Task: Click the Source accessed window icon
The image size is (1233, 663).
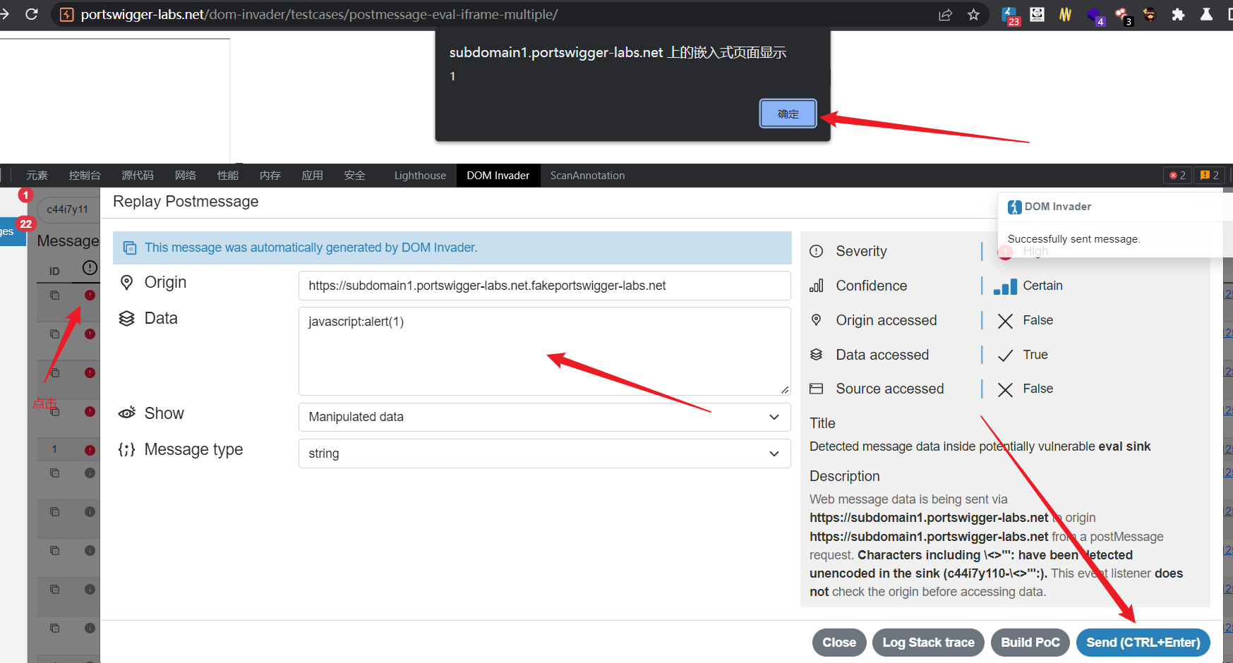Action: [x=817, y=389]
